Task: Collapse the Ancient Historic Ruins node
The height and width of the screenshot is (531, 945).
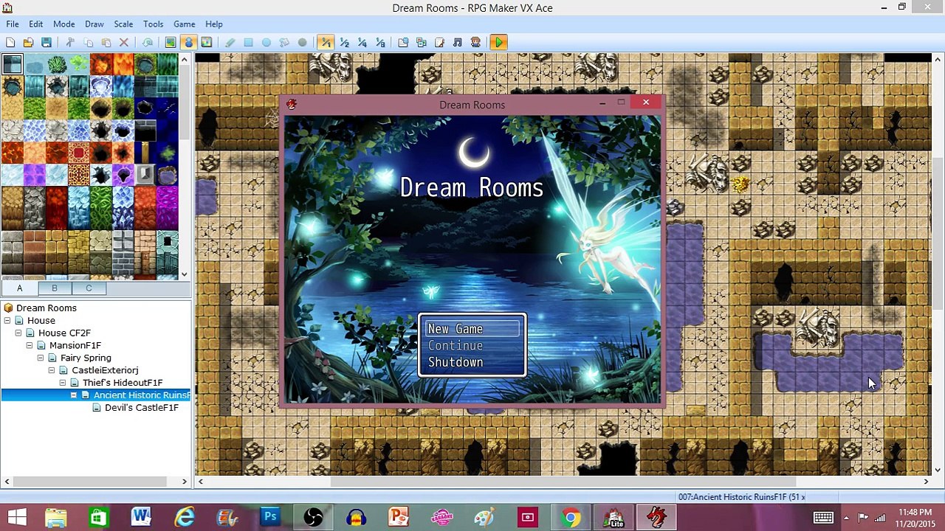Action: [x=74, y=395]
